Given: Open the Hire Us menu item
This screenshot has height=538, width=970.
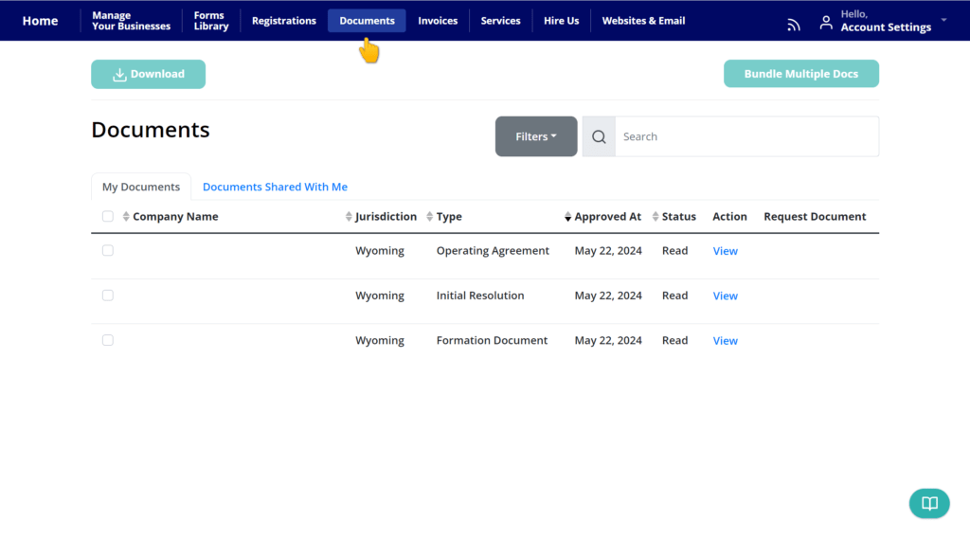Looking at the screenshot, I should coord(561,21).
